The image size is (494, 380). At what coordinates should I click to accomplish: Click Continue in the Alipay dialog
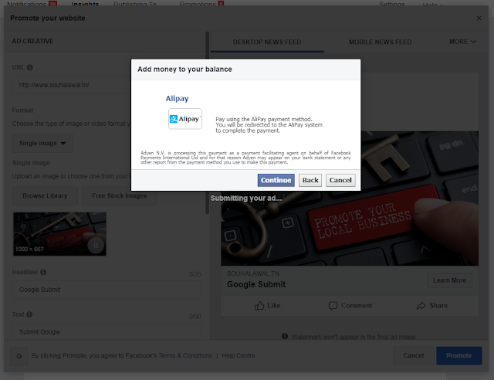click(x=276, y=180)
